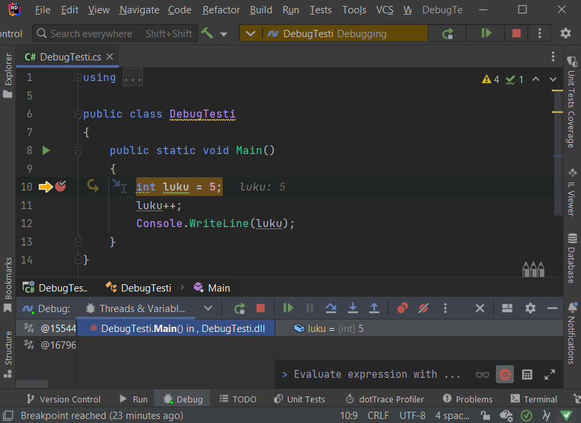Expand the collapsed using directives region
The width and height of the screenshot is (581, 423).
click(133, 78)
